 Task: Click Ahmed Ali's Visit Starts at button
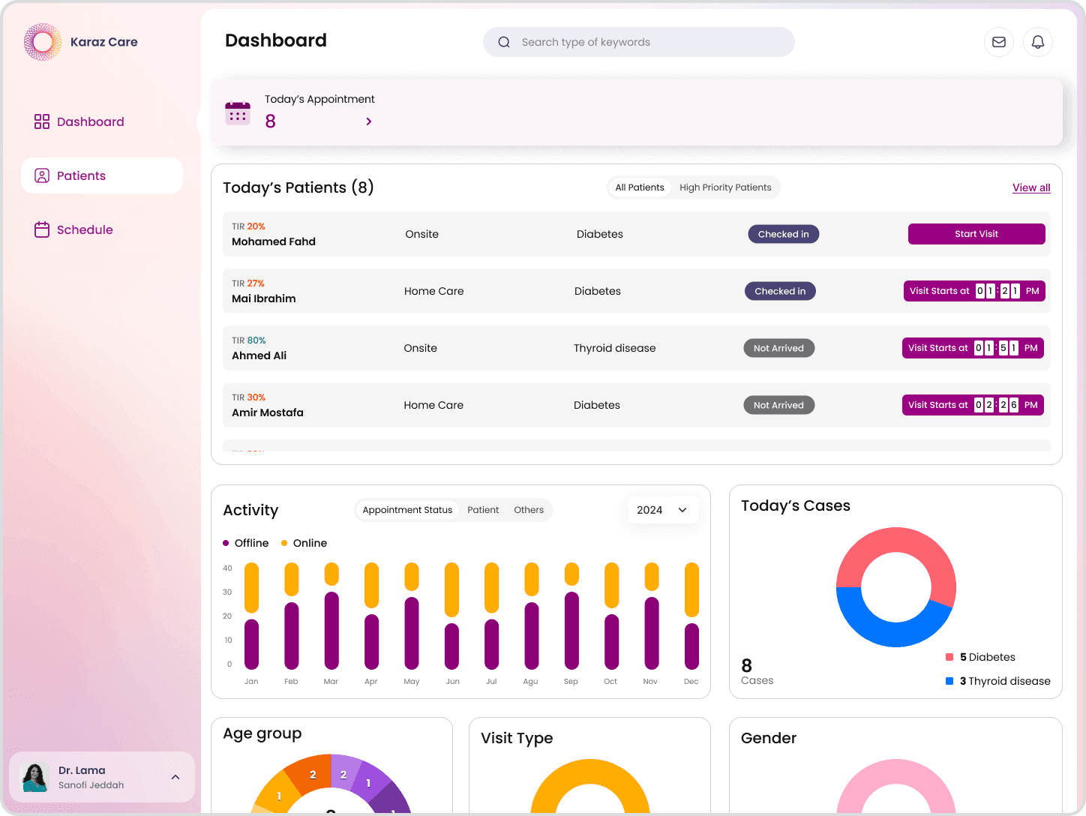pos(973,348)
